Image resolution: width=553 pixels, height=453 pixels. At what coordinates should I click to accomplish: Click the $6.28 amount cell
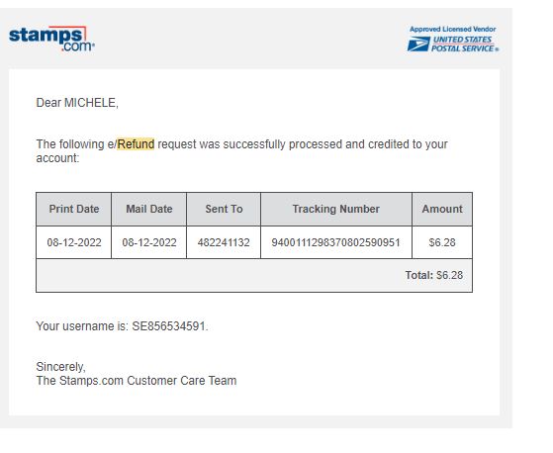pyautogui.click(x=442, y=242)
